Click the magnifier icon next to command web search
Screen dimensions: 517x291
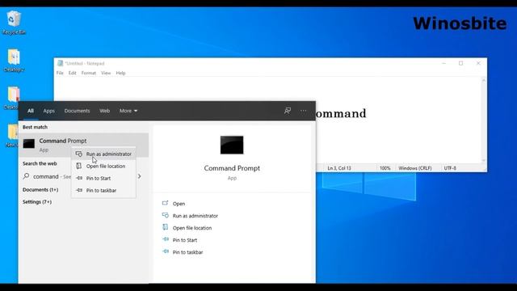(x=27, y=176)
